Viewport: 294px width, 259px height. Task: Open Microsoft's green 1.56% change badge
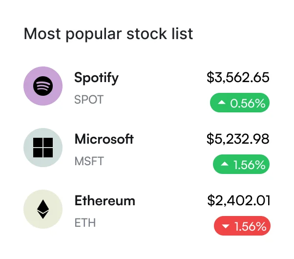[241, 165]
